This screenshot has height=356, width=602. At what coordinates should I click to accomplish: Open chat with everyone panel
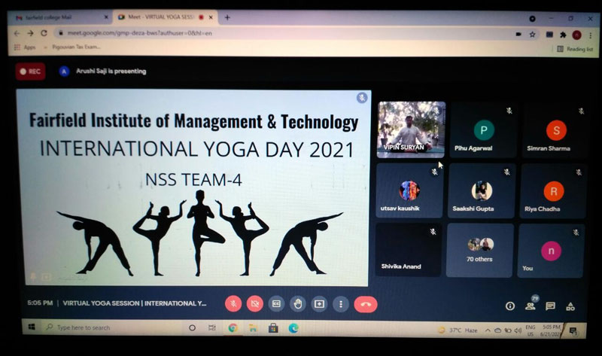click(x=550, y=306)
